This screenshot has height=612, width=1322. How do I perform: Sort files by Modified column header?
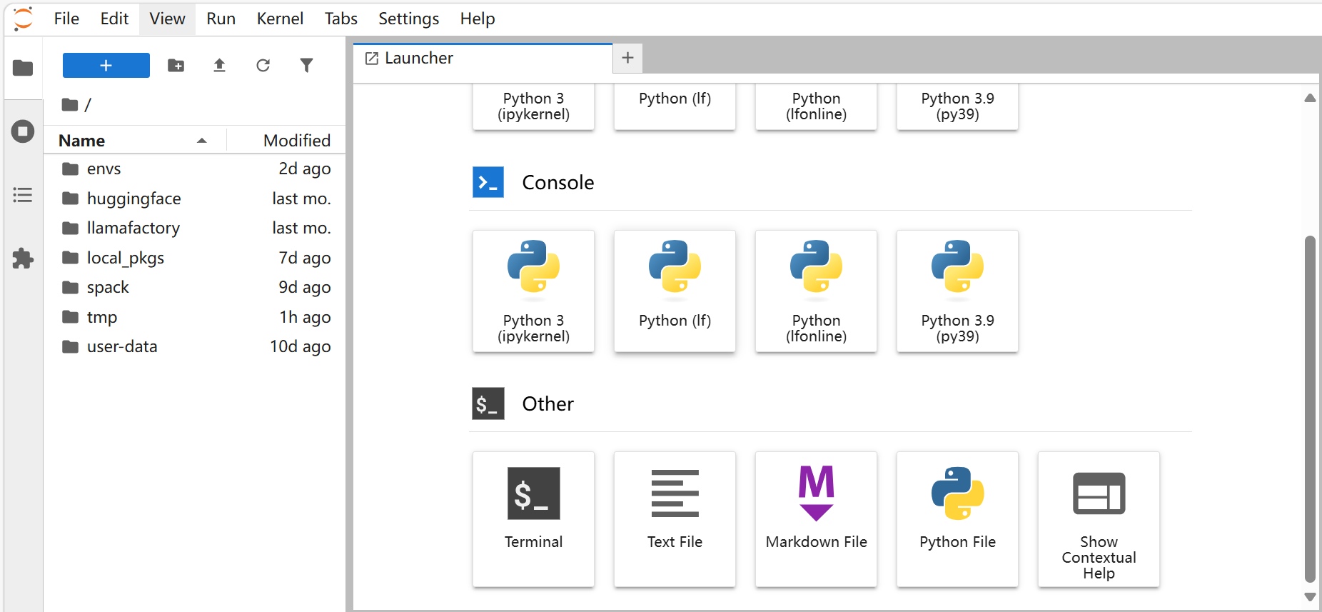(296, 141)
